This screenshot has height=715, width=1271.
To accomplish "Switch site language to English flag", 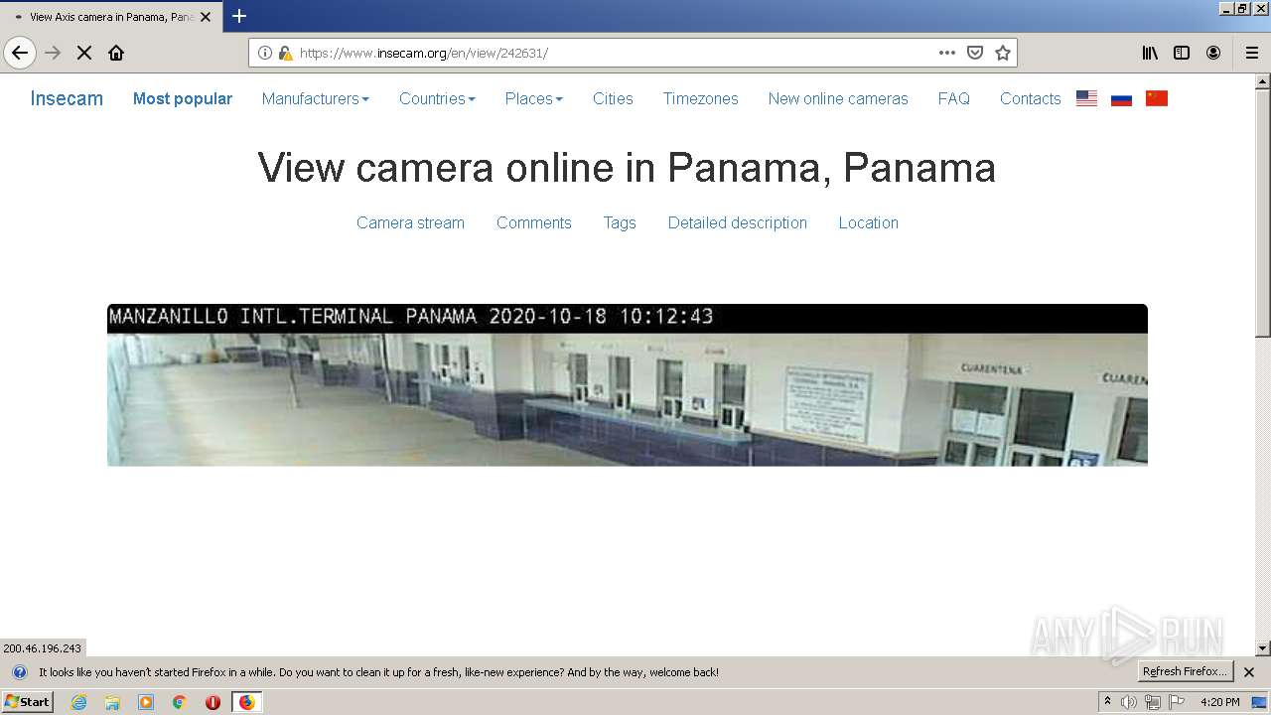I will (1086, 98).
